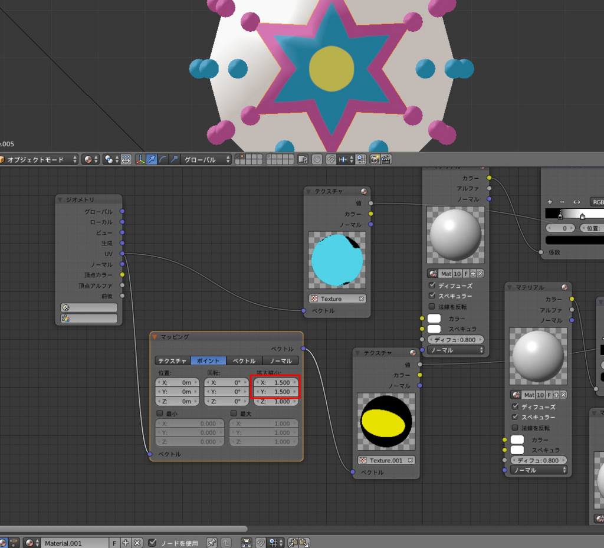604x548 pixels.
Task: Open snap element type dropdown in 3D header
Action: (x=345, y=159)
